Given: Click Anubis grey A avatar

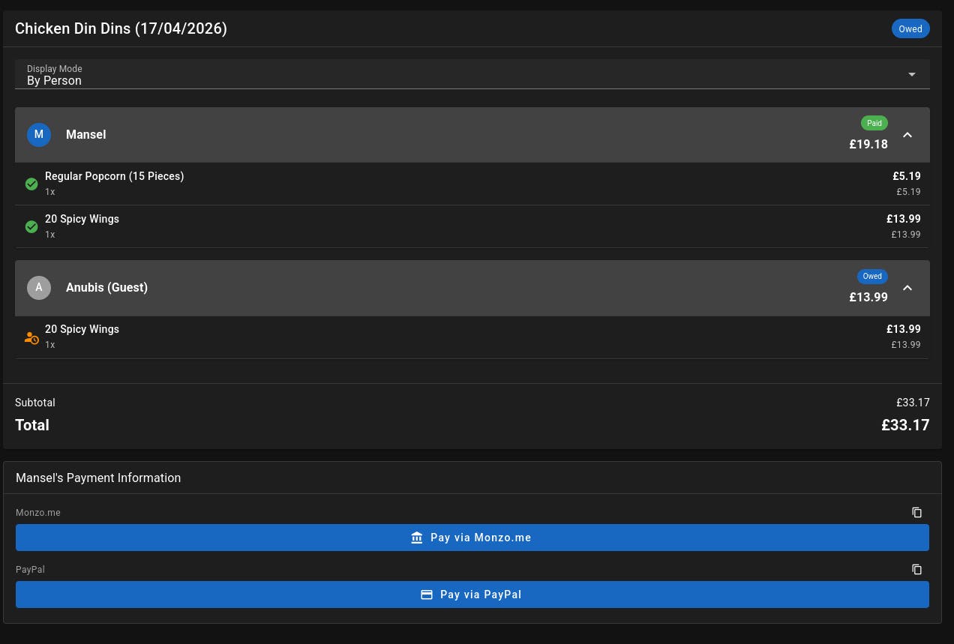Looking at the screenshot, I should pos(39,288).
